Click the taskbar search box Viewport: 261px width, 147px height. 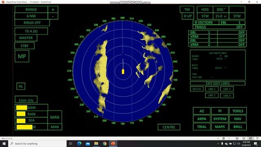point(37,143)
